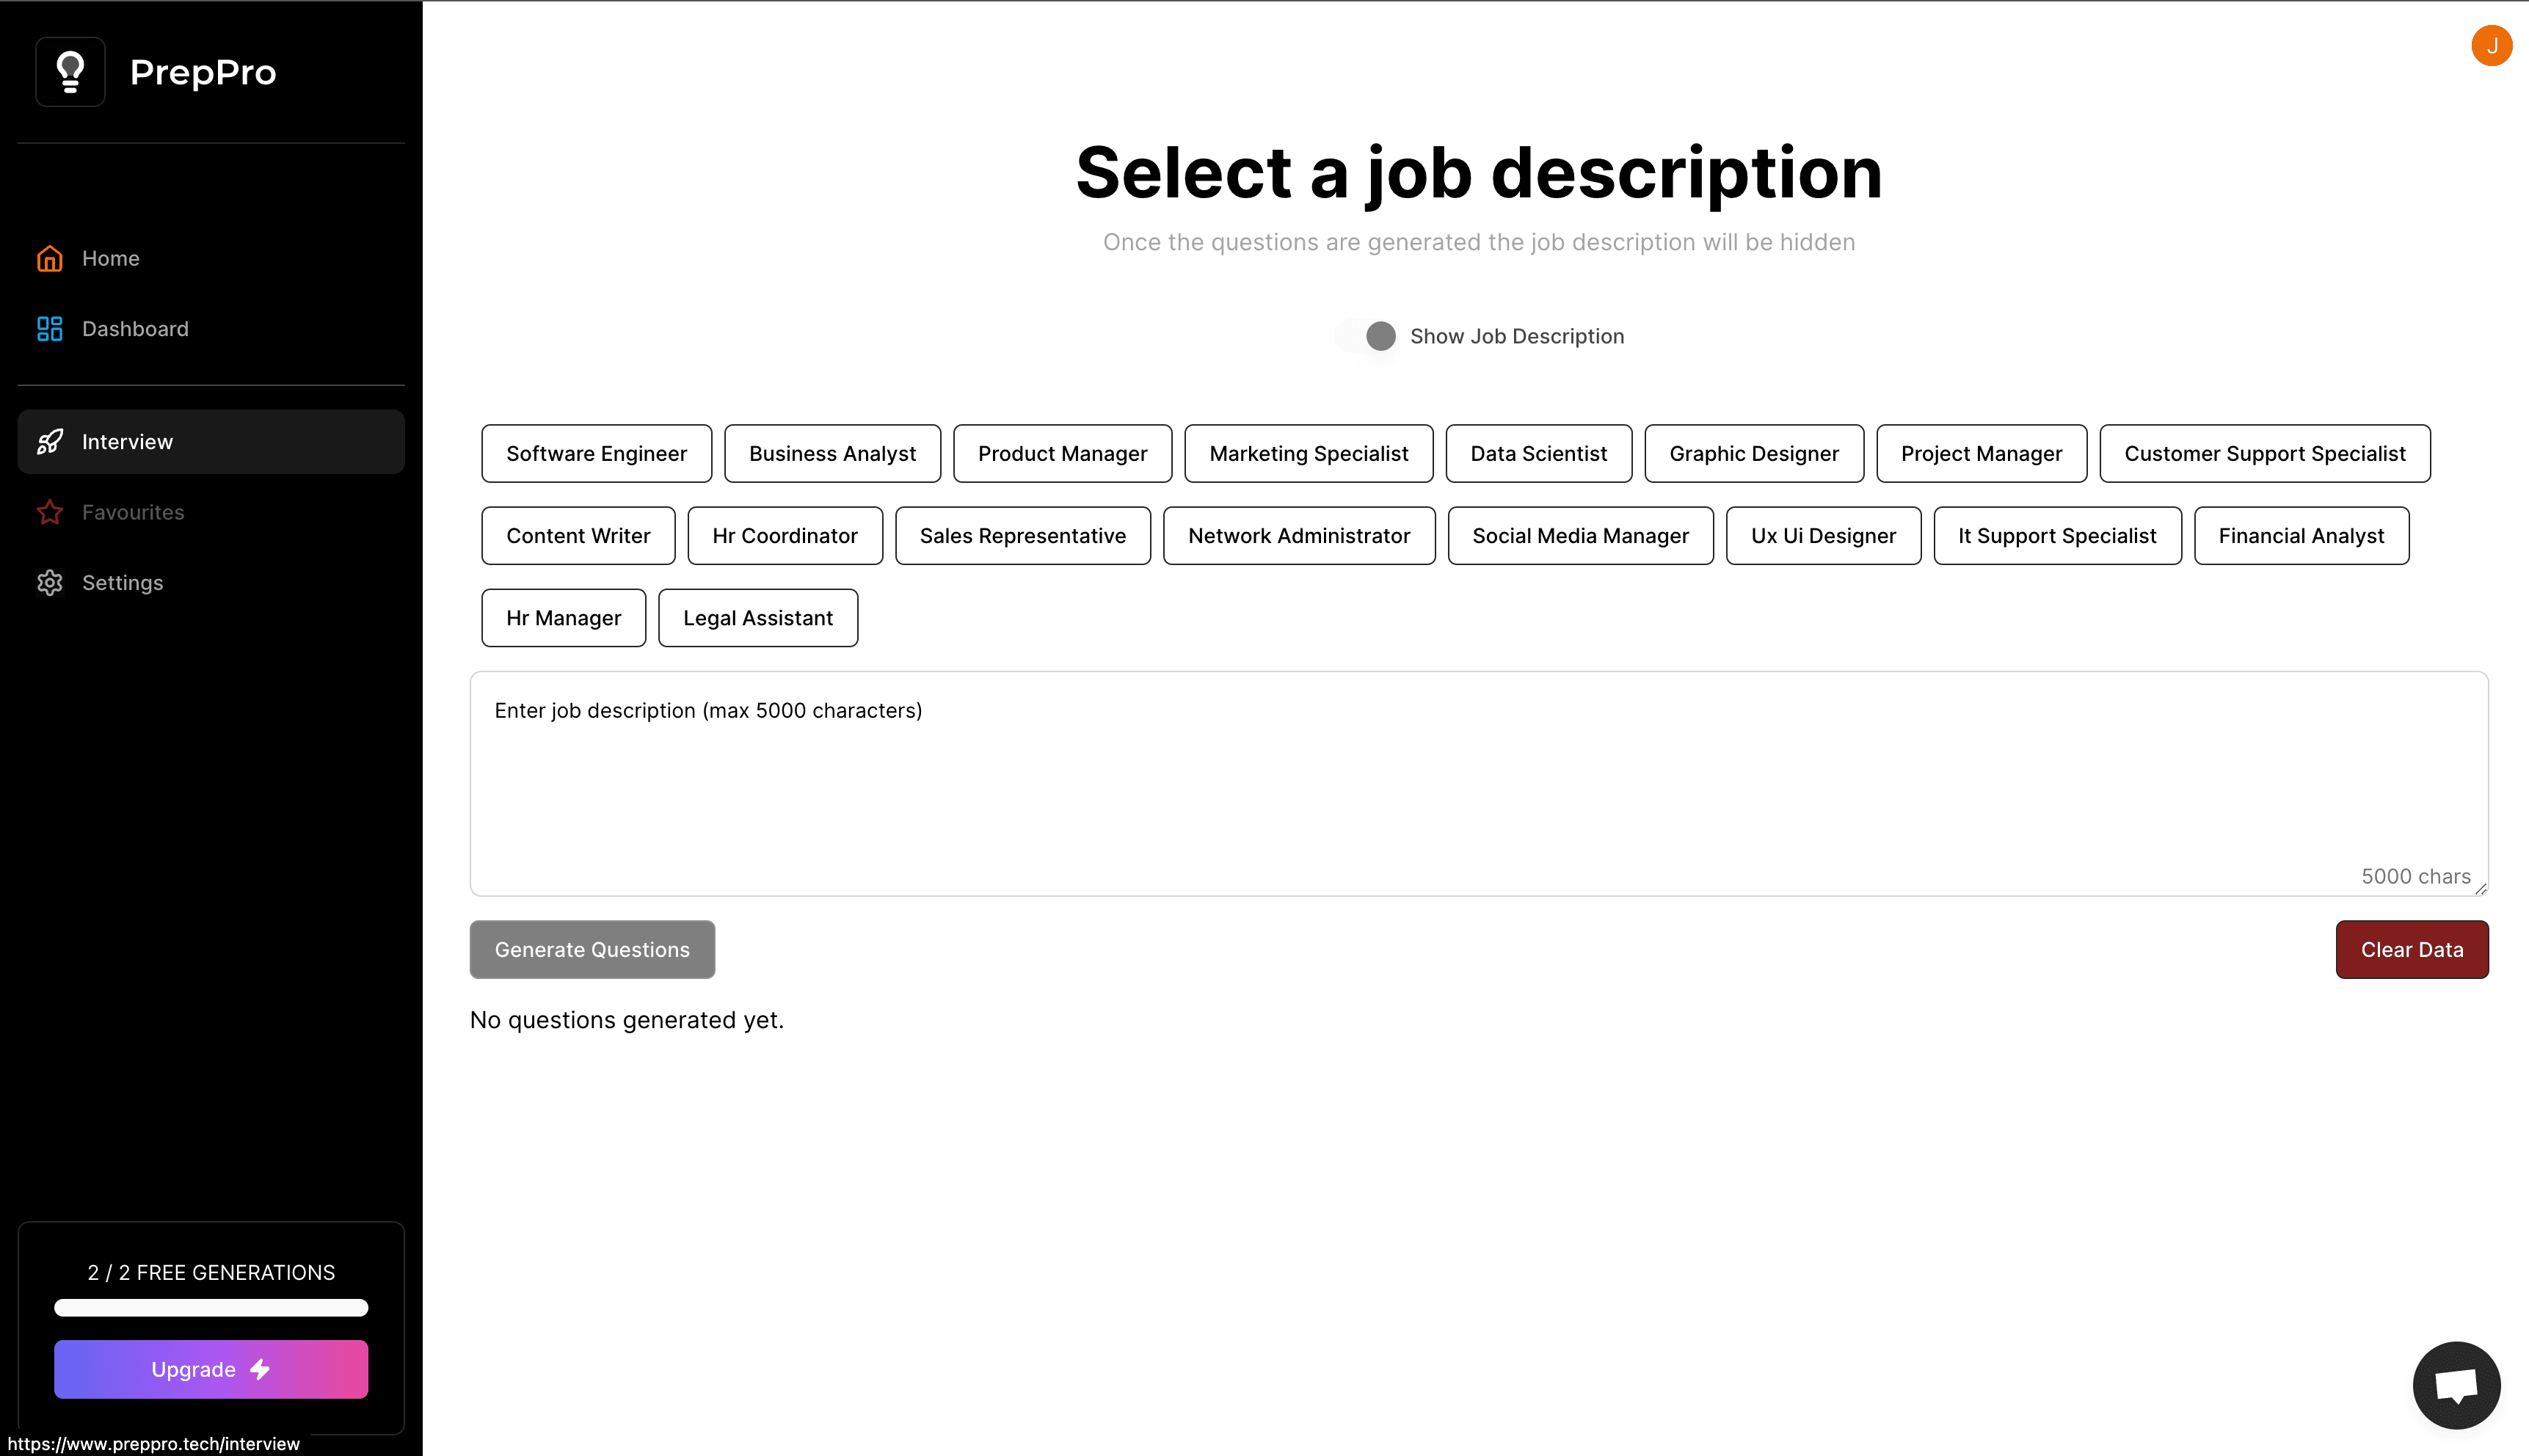Toggle the Show Job Description switch
The width and height of the screenshot is (2529, 1456).
(1370, 336)
